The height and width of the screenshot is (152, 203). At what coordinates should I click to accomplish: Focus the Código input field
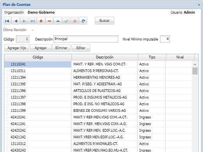(23, 39)
